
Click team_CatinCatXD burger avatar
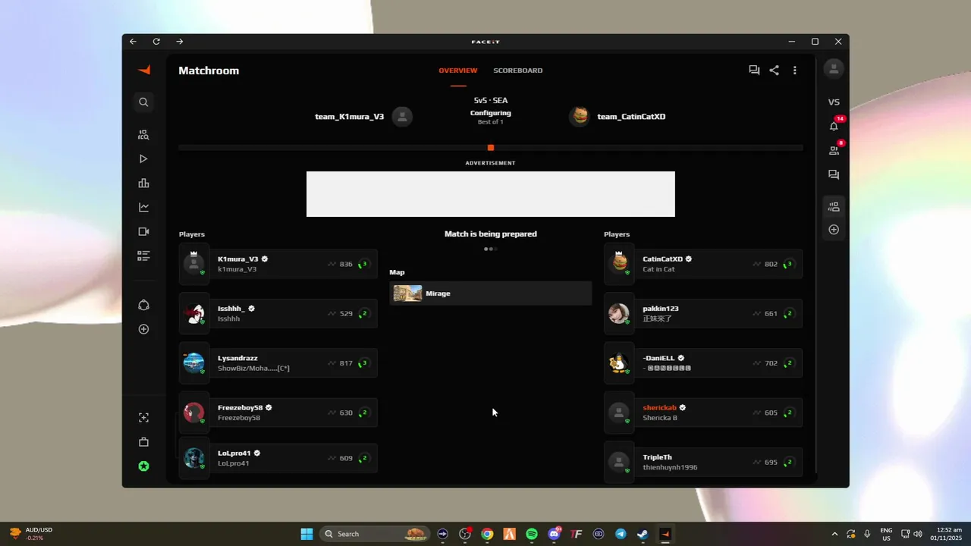[x=580, y=116]
